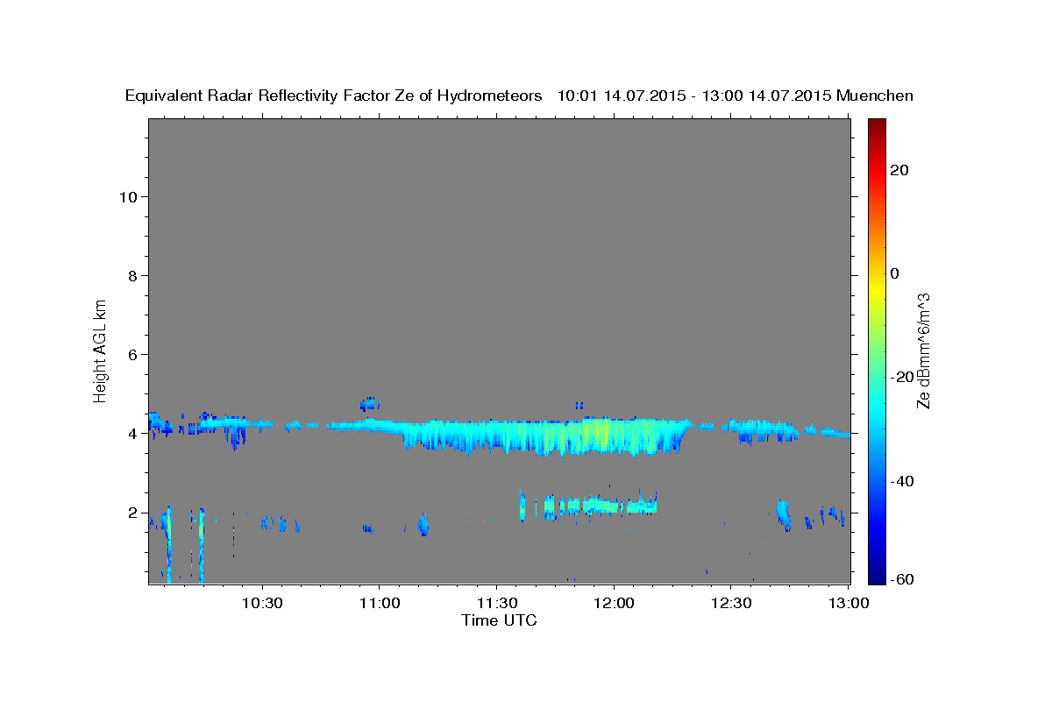Click the x-axis label 'Time UTC'
Image resolution: width=1052 pixels, height=701 pixels.
point(499,620)
